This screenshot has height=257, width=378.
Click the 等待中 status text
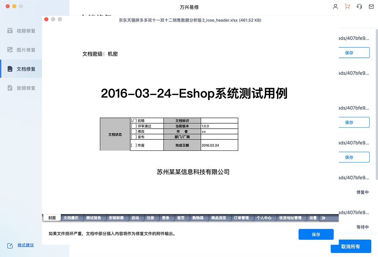point(363,227)
